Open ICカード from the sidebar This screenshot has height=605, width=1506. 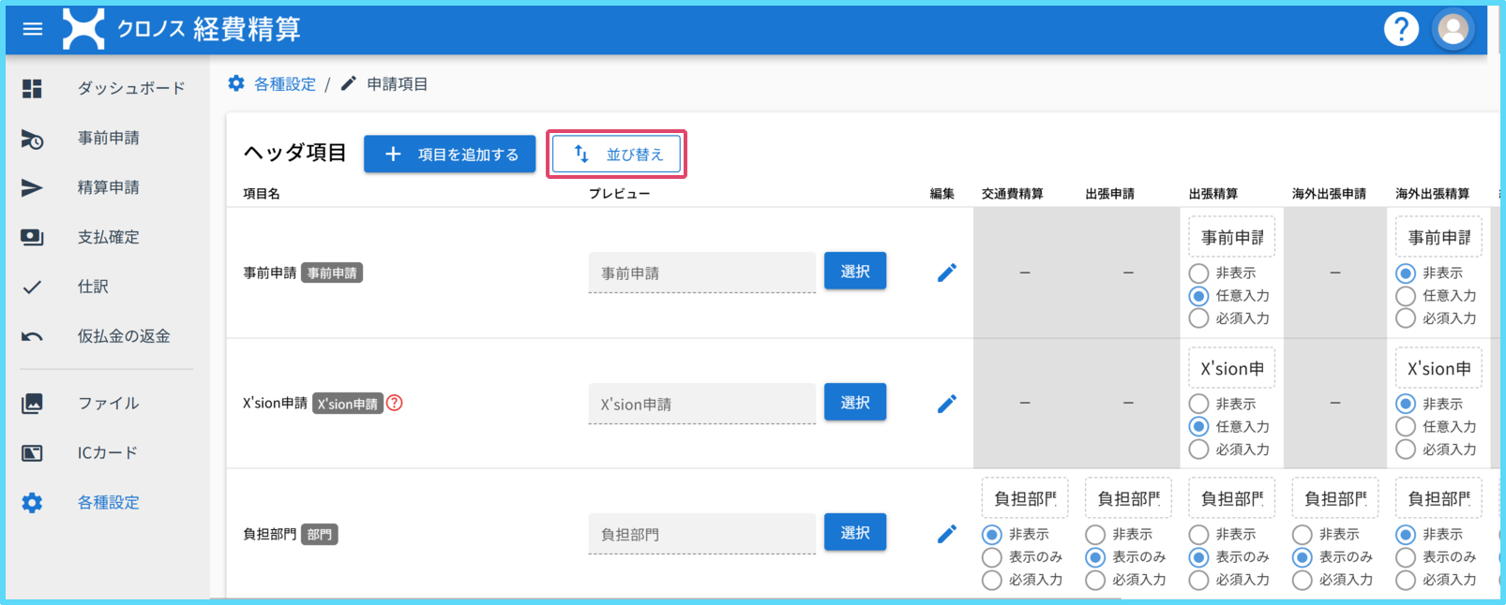[107, 452]
